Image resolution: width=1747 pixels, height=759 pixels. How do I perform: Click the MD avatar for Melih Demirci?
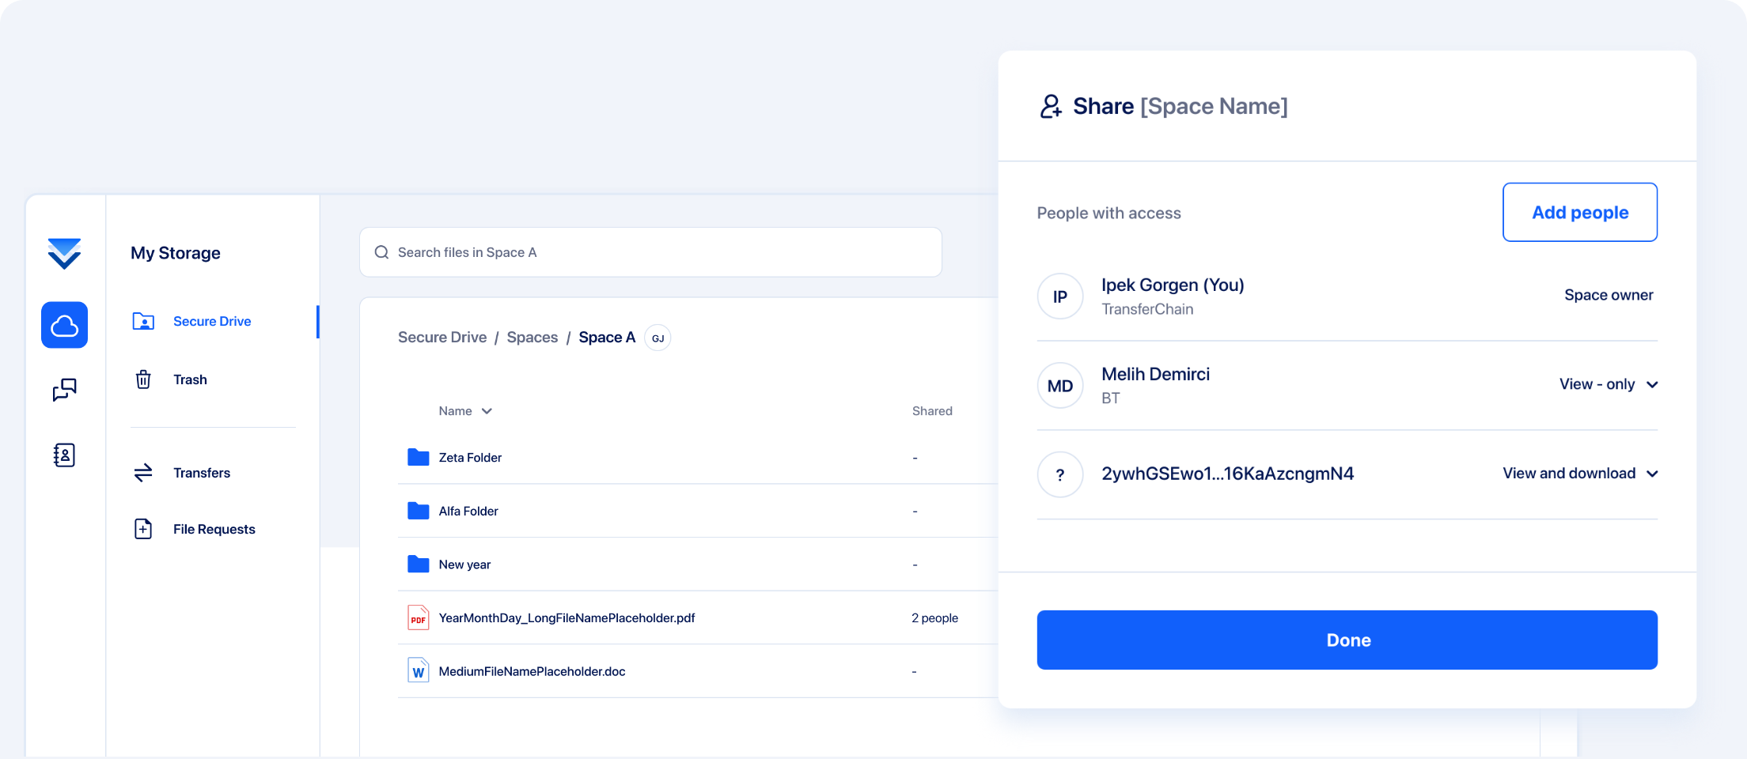tap(1059, 386)
